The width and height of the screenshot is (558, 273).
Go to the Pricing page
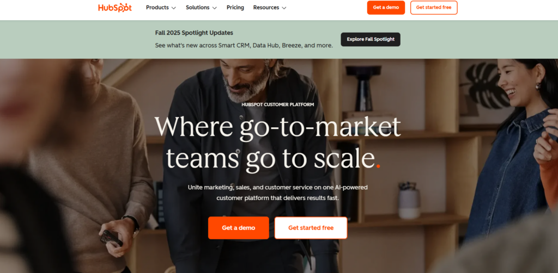(235, 8)
